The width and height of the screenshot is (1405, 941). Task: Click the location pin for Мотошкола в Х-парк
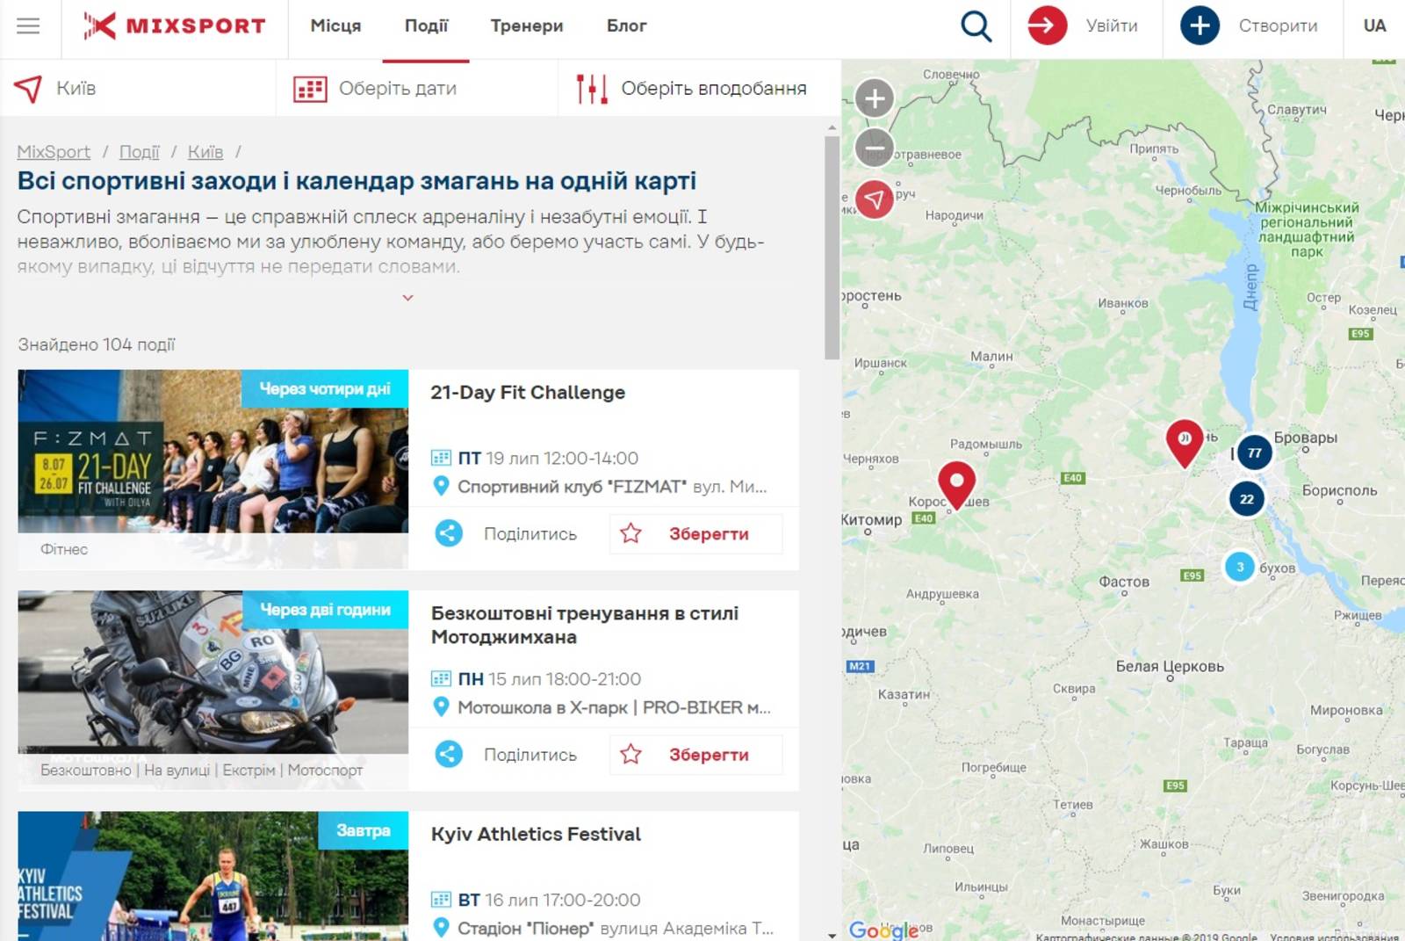[x=441, y=706]
